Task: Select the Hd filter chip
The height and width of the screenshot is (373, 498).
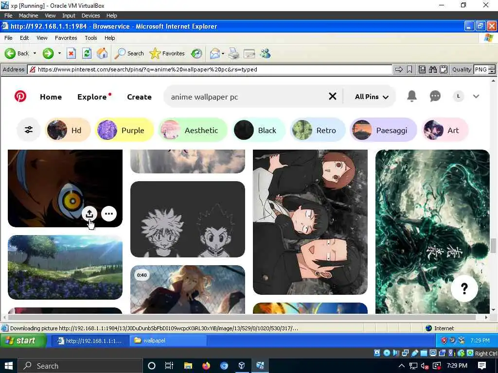Action: tap(68, 130)
